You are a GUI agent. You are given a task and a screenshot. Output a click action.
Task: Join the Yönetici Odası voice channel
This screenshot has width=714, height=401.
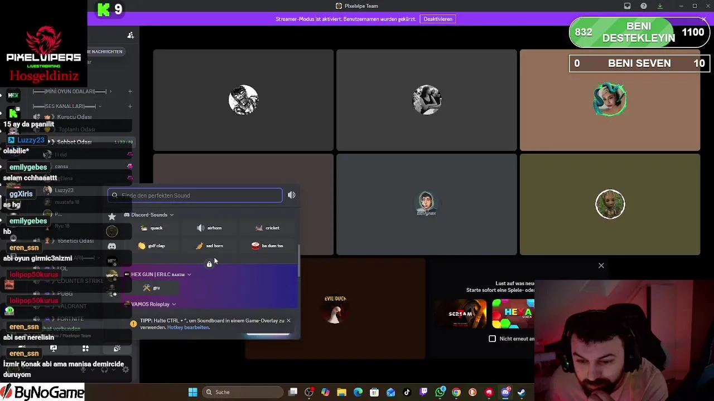coord(75,241)
